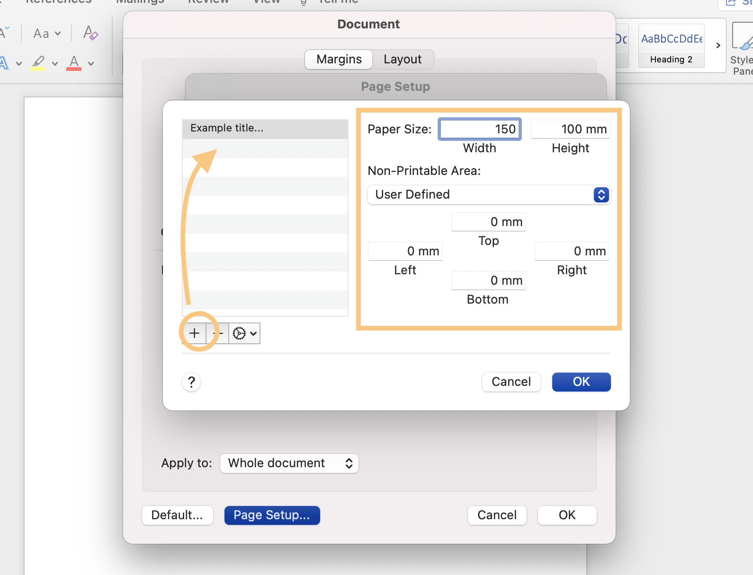Open the Review ribbon tab
The height and width of the screenshot is (575, 753).
208,2
